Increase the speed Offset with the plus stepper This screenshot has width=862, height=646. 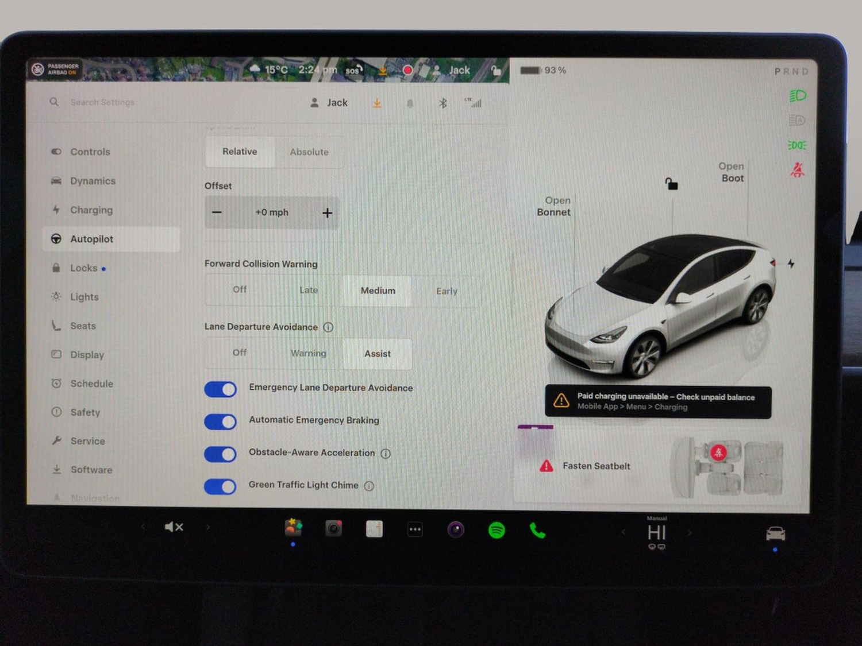pyautogui.click(x=327, y=212)
